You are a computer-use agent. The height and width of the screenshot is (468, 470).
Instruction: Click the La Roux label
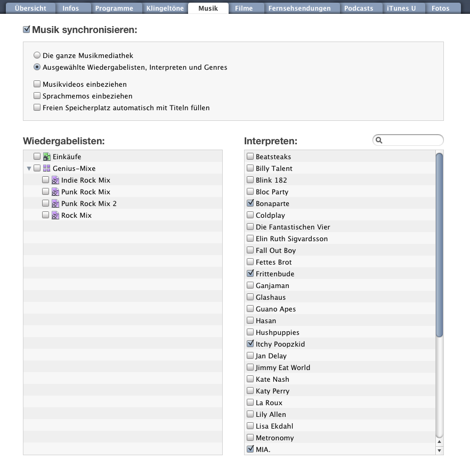[269, 403]
